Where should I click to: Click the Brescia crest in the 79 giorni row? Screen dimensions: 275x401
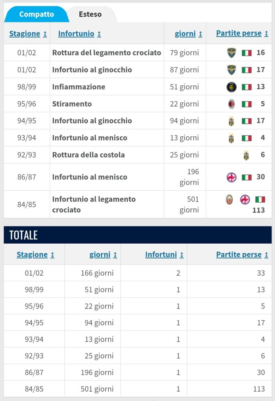[232, 52]
